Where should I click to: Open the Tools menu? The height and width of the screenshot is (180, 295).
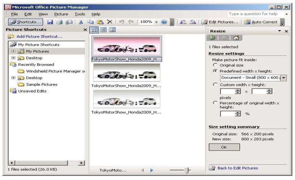(x=80, y=14)
